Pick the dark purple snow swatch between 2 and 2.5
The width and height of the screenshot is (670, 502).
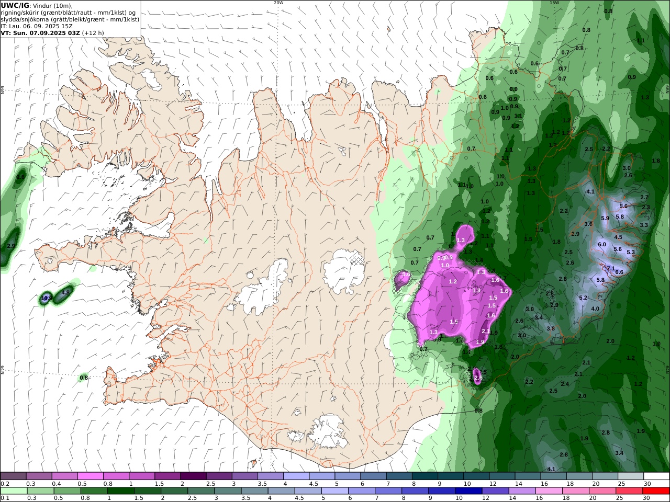(x=193, y=476)
